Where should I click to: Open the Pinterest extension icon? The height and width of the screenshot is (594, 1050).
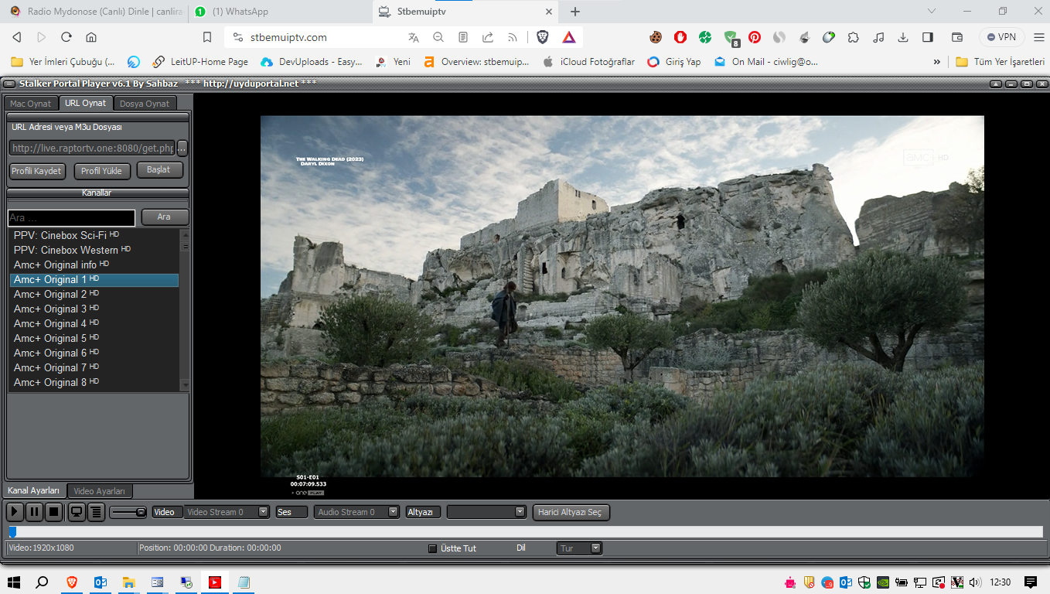[755, 37]
